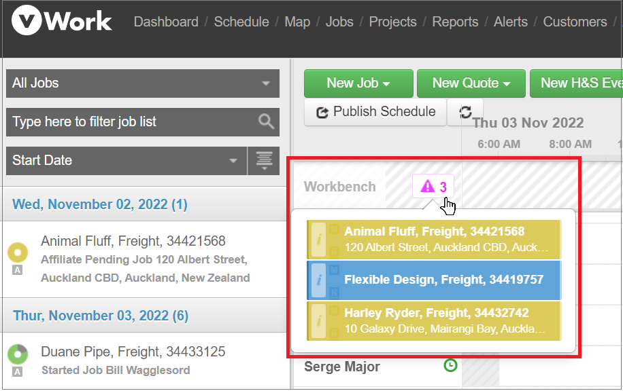Click the sort icon beside Start Date

tap(264, 161)
